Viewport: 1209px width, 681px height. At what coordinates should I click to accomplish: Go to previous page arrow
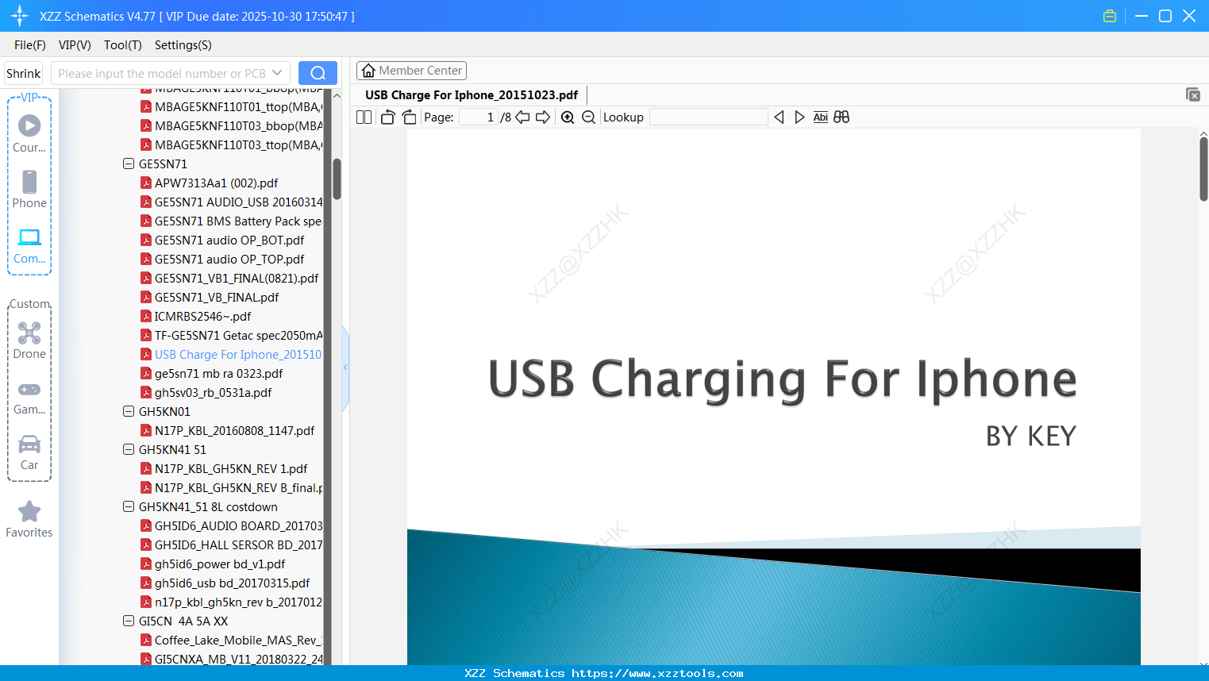[x=522, y=117]
